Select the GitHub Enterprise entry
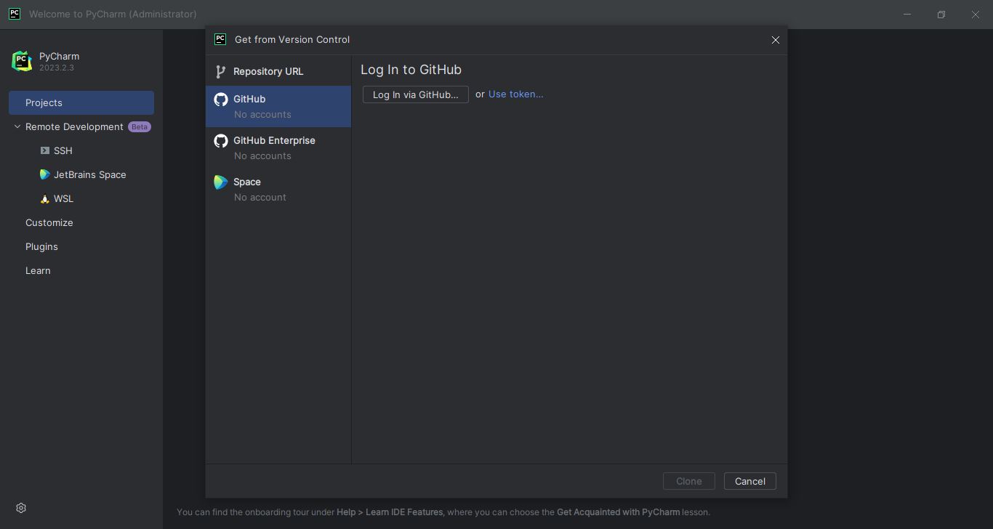Screen dimensions: 993x529 click(278, 148)
